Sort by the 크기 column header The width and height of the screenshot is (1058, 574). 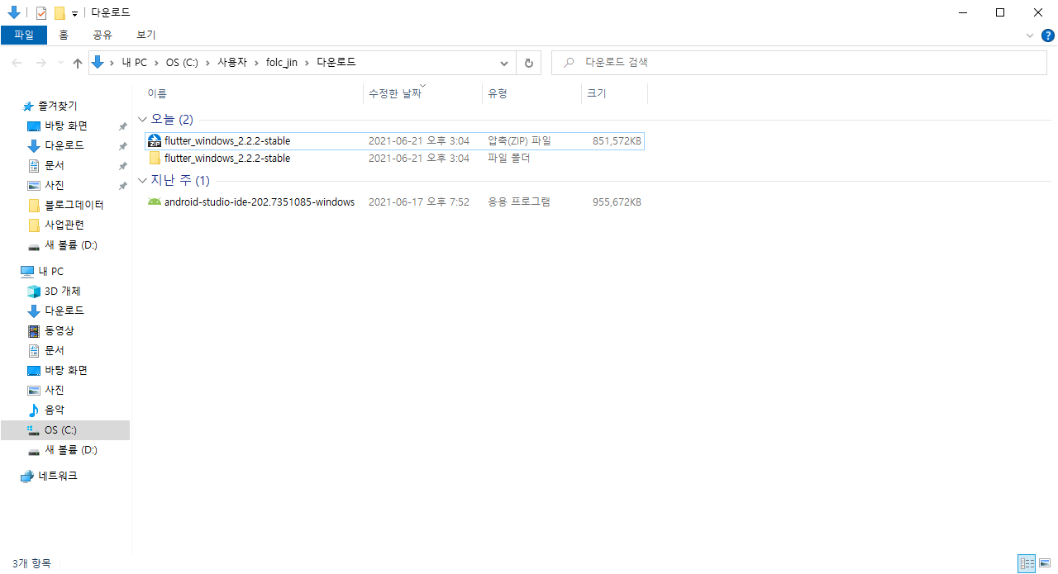(596, 93)
